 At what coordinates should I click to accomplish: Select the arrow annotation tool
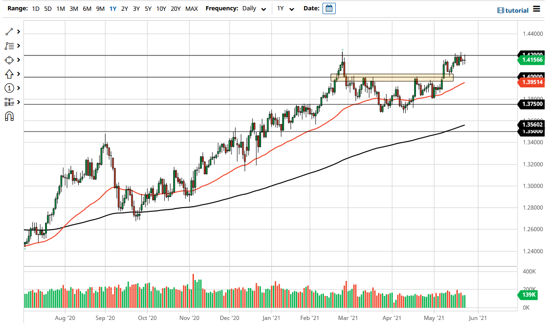10,74
